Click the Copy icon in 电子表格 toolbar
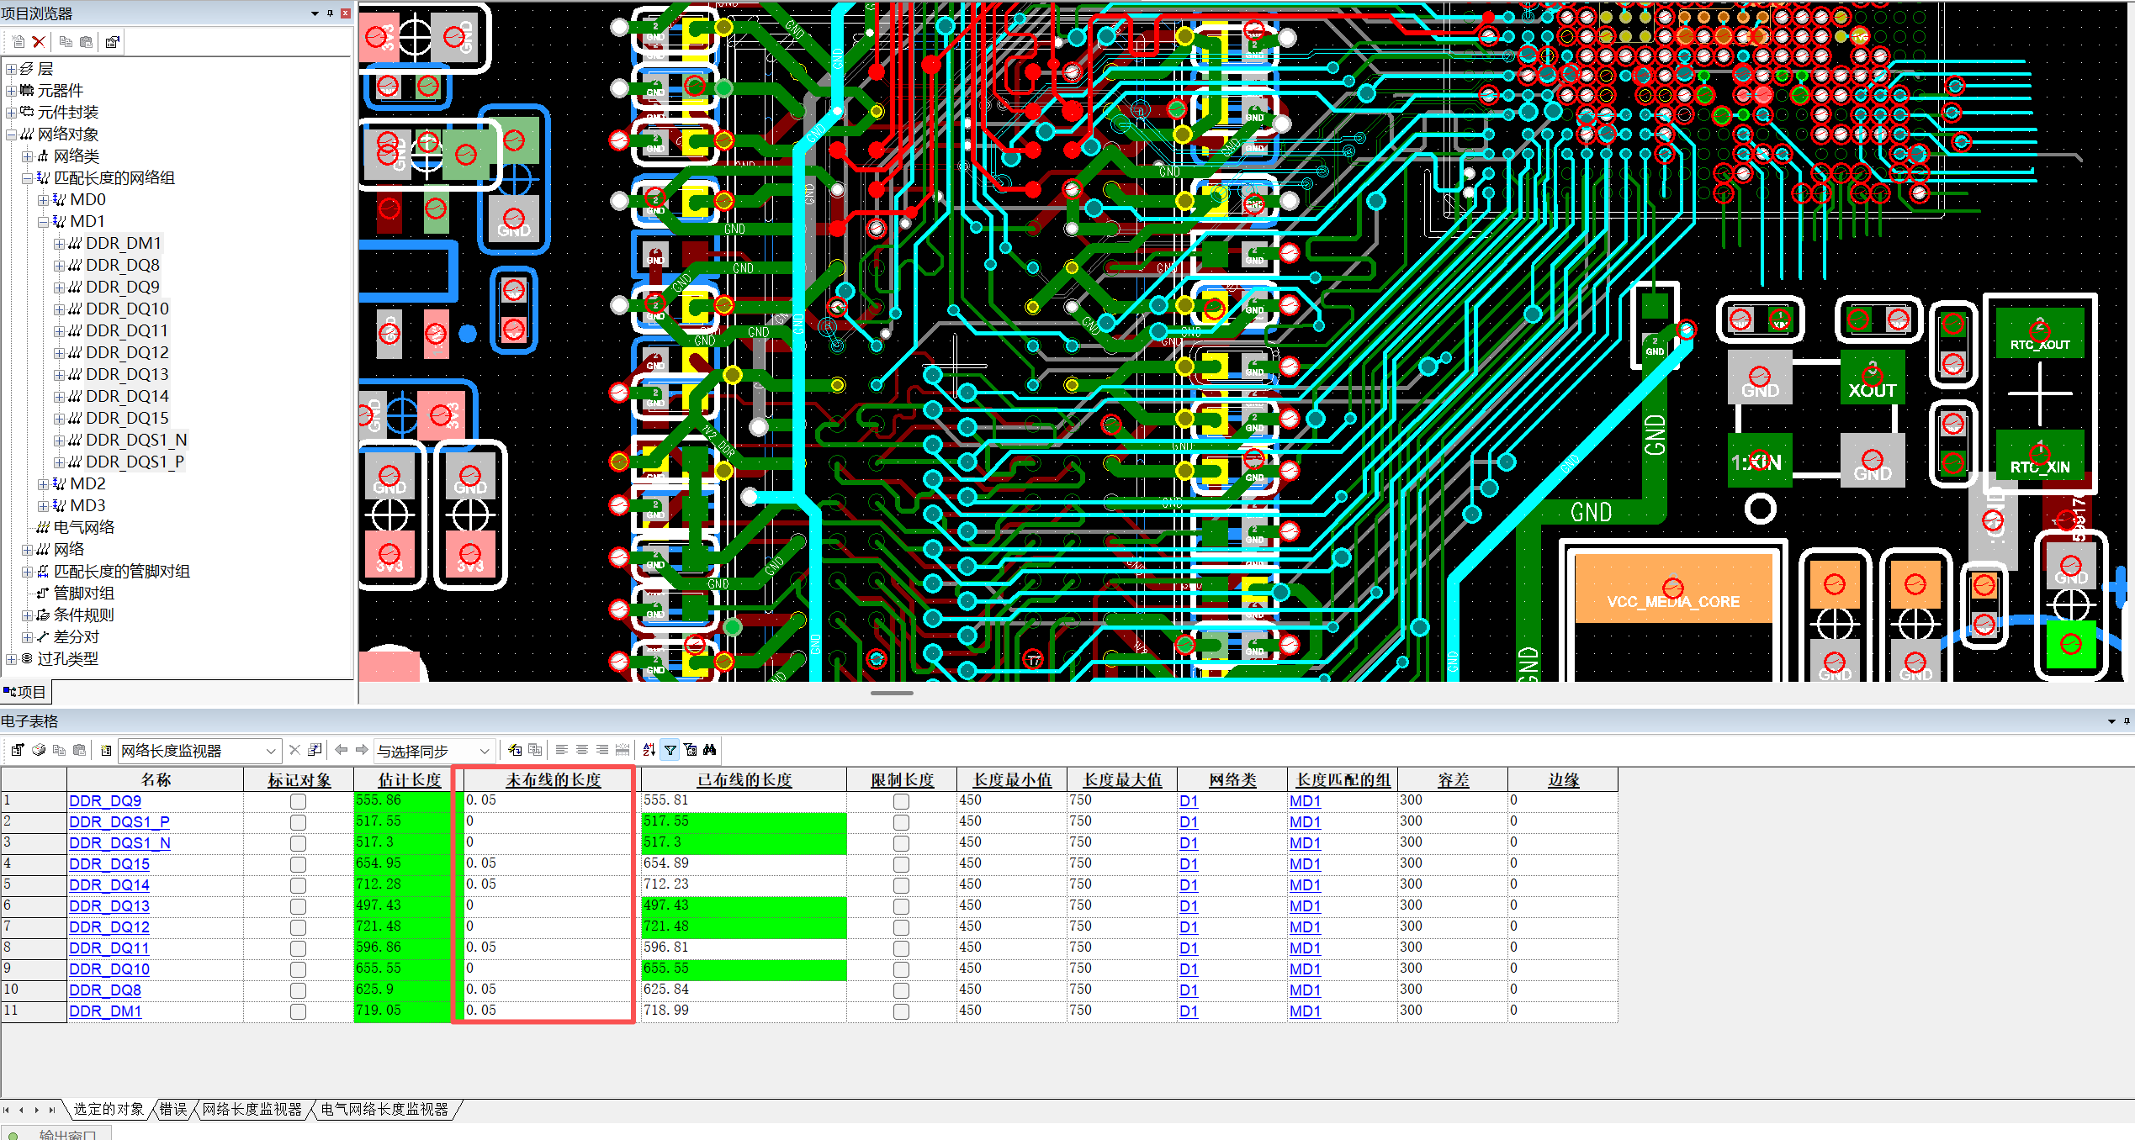 click(59, 750)
